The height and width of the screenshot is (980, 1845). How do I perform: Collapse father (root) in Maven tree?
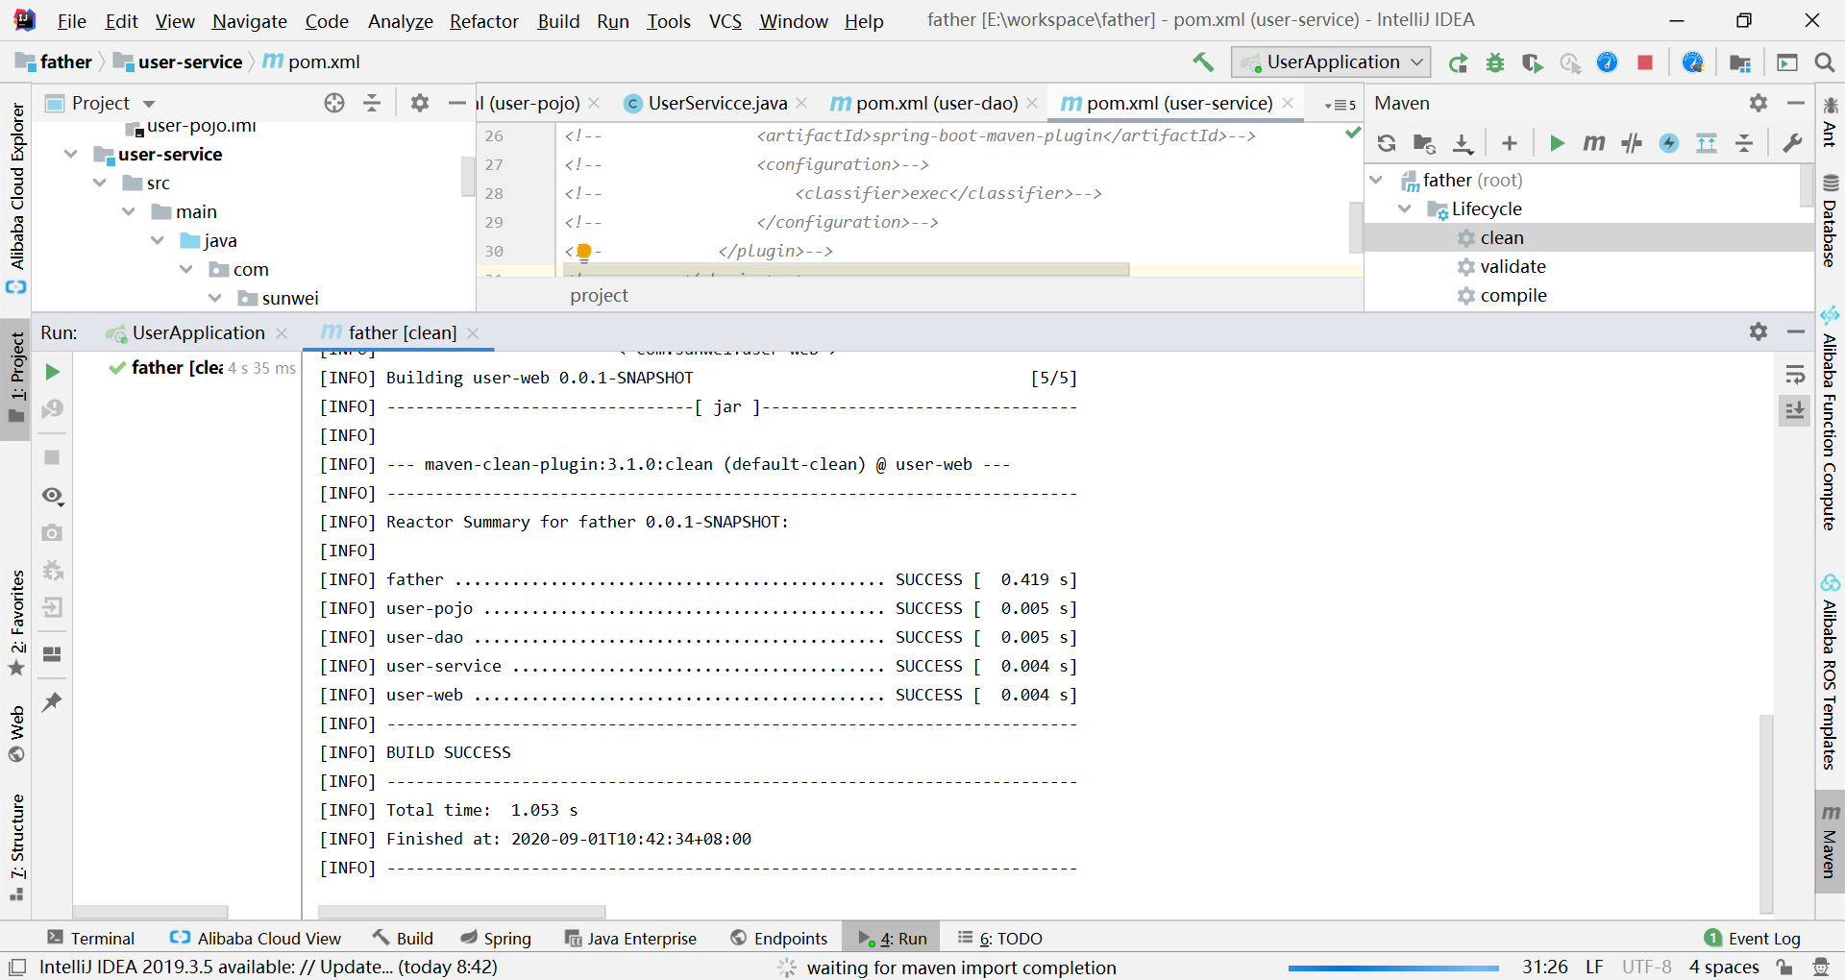click(1376, 180)
